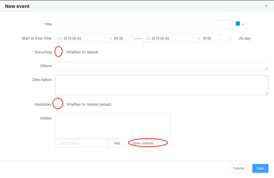Click the start time clock icon
The width and height of the screenshot is (274, 178).
(x=110, y=38)
